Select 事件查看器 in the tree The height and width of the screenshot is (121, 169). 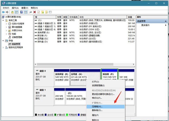17,27
